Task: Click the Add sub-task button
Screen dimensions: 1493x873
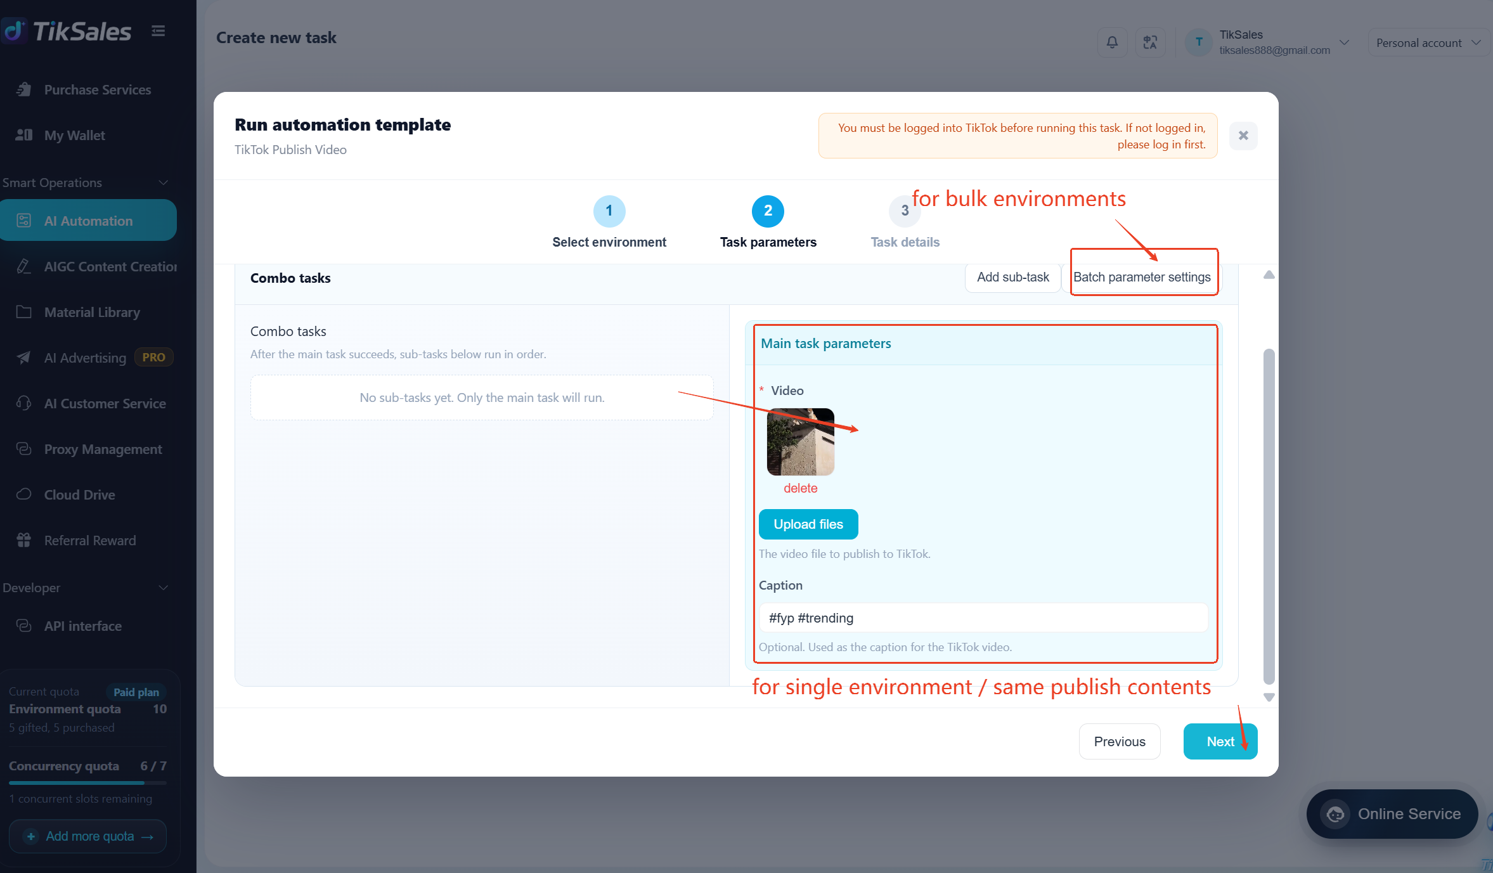Action: [x=1012, y=278]
